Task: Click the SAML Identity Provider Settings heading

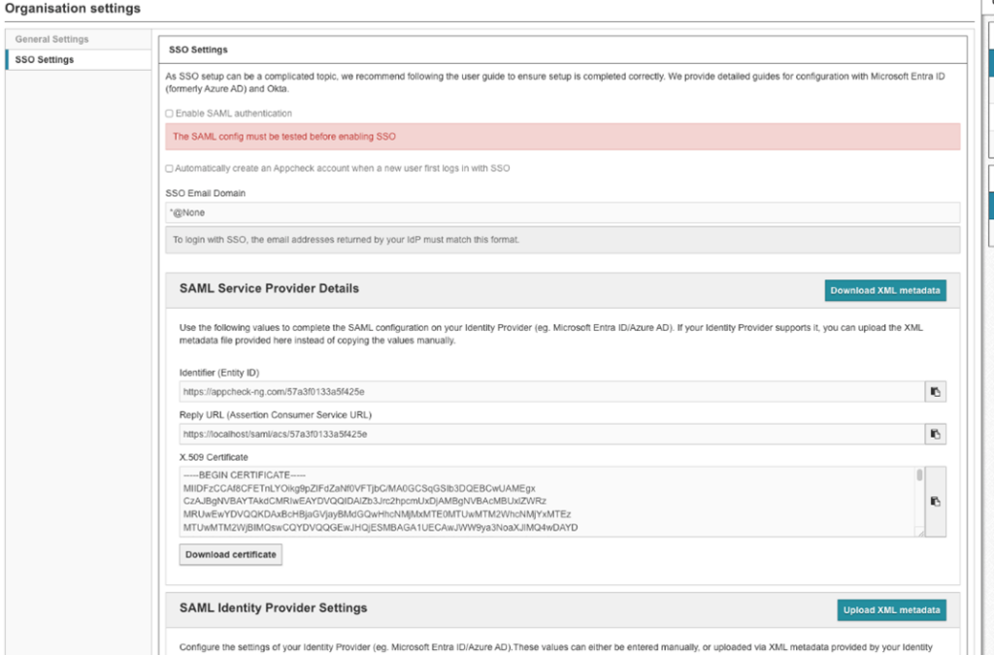Action: 273,608
